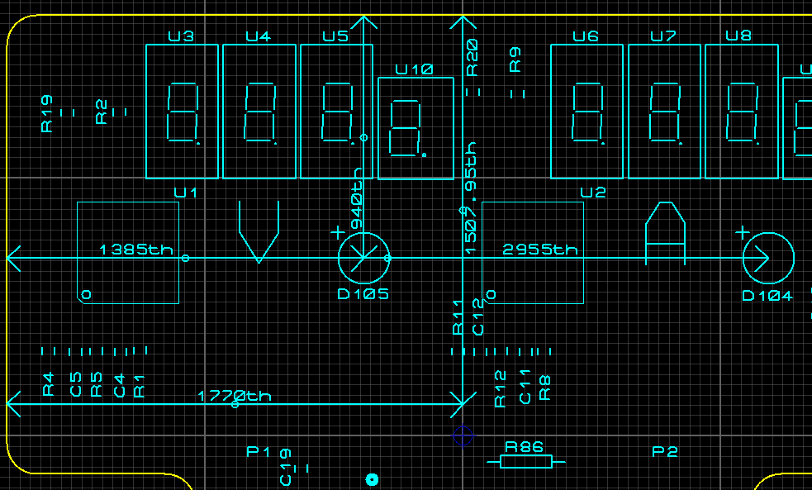Click the vertical 940th dimension text
This screenshot has height=490, width=812.
tap(357, 199)
